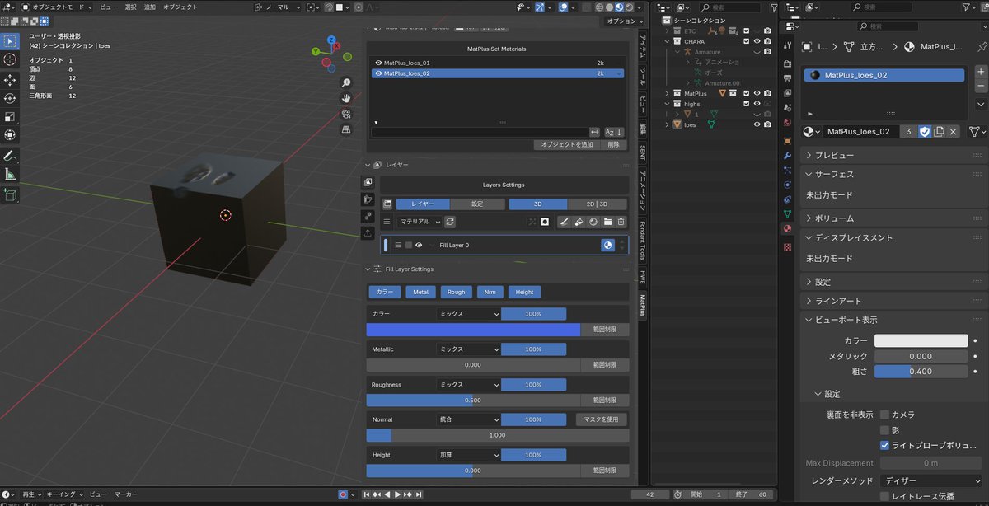Uncheck ライトプローブボリューム checkbox
Screen dimensions: 989x506
(x=884, y=445)
